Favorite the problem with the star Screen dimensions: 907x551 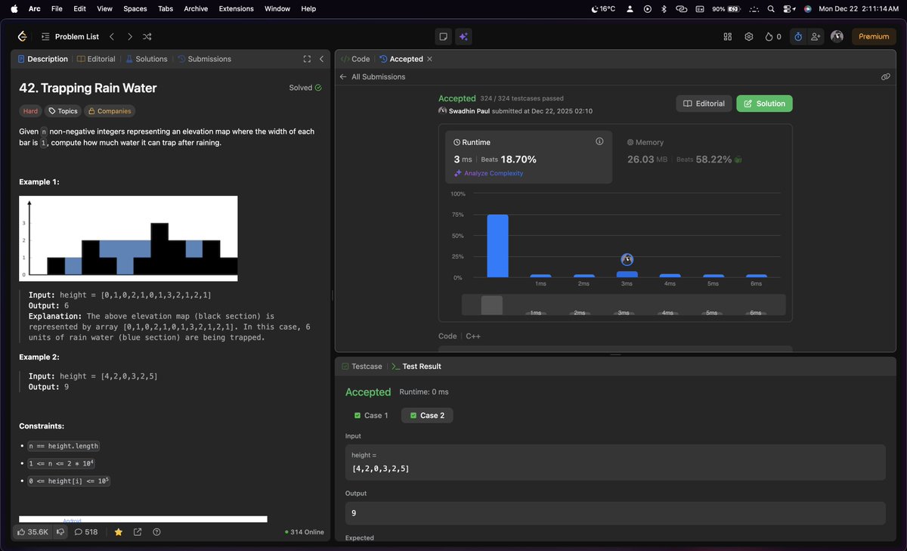[119, 532]
